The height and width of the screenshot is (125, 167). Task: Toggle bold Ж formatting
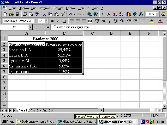pyautogui.click(x=52, y=21)
